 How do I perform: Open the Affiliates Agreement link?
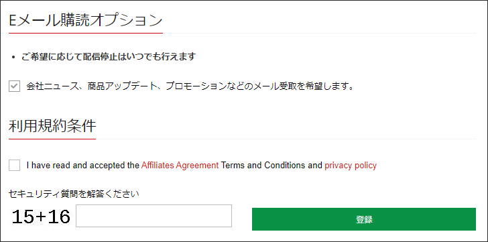click(x=180, y=165)
